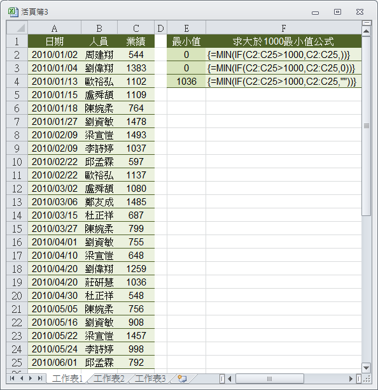This screenshot has width=378, height=390.
Task: Restore the workbook window
Action: [337, 11]
